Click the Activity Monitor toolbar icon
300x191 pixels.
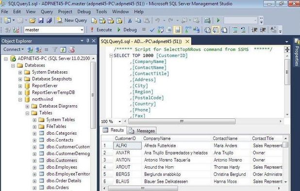tap(207, 20)
